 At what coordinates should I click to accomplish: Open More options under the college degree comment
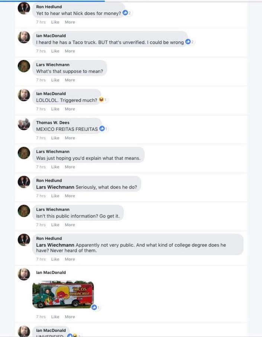point(70,259)
